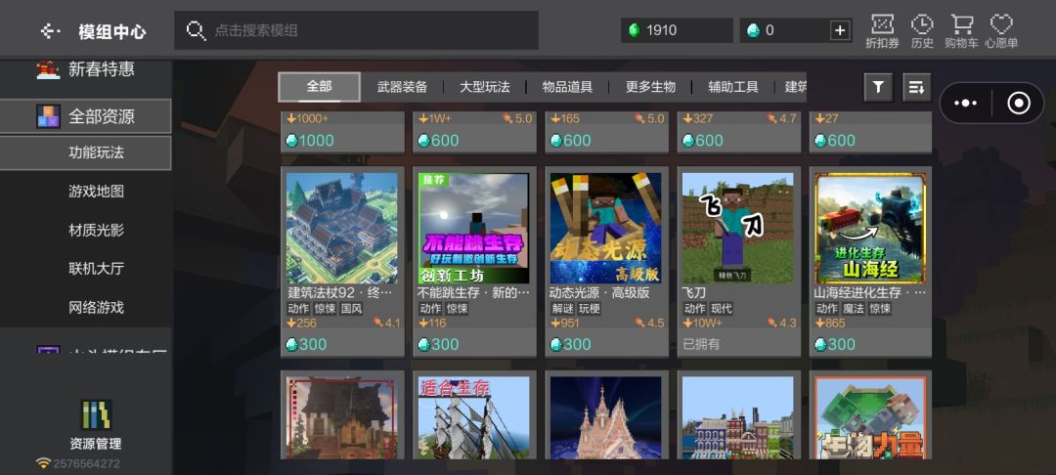Viewport: 1056px width, 475px height.
Task: Open the city street buildings thumbnail
Action: tap(738, 417)
